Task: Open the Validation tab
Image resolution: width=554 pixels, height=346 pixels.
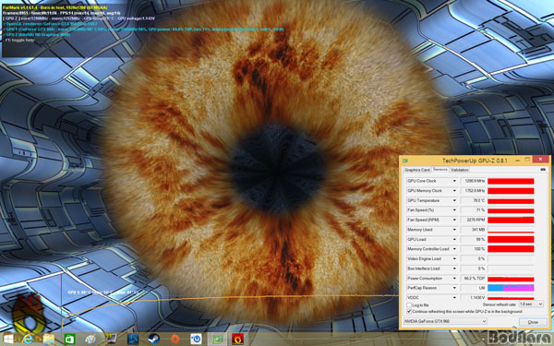Action: point(459,170)
